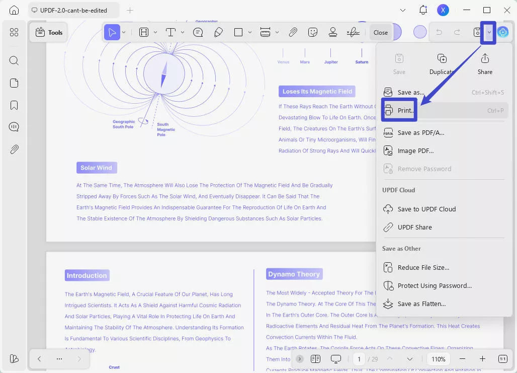Open the search panel in left sidebar

[x=14, y=61]
